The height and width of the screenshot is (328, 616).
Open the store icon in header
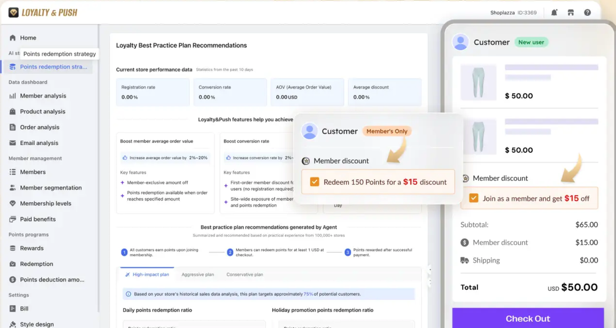coord(570,13)
